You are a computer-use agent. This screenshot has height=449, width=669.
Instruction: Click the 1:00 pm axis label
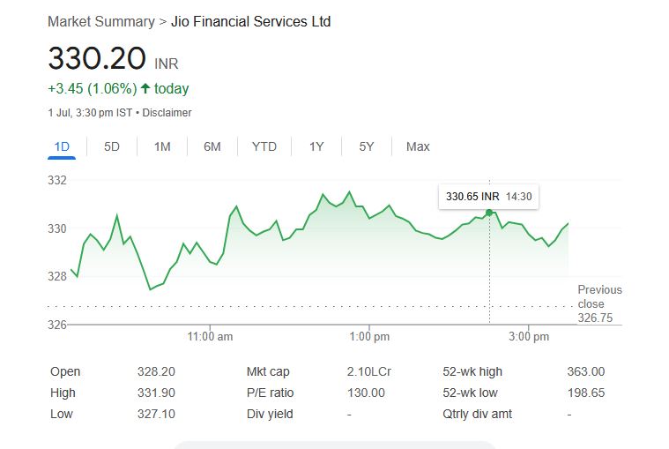pyautogui.click(x=369, y=337)
